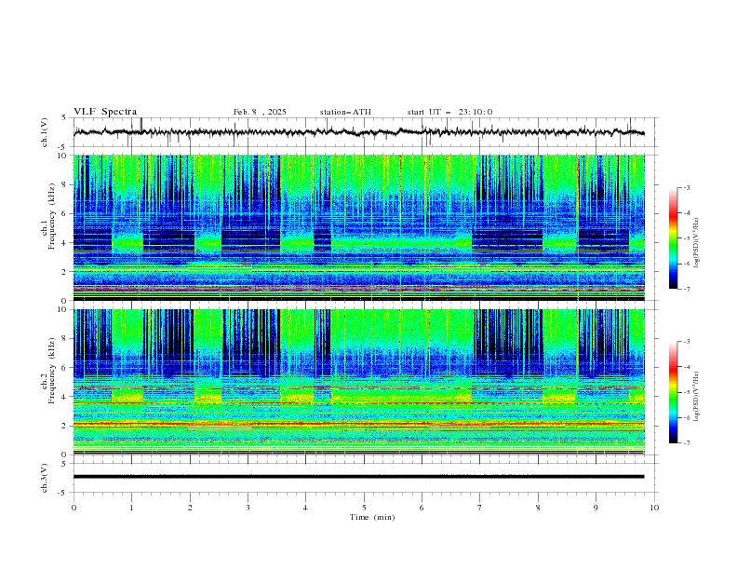Viewport: 737px width, 570px height.
Task: Click time-axis tick label "9"
Action: tap(596, 508)
